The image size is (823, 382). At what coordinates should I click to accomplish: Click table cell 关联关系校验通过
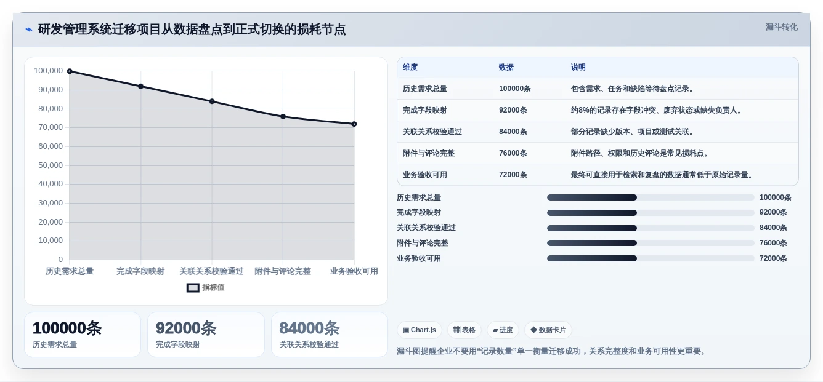point(432,132)
